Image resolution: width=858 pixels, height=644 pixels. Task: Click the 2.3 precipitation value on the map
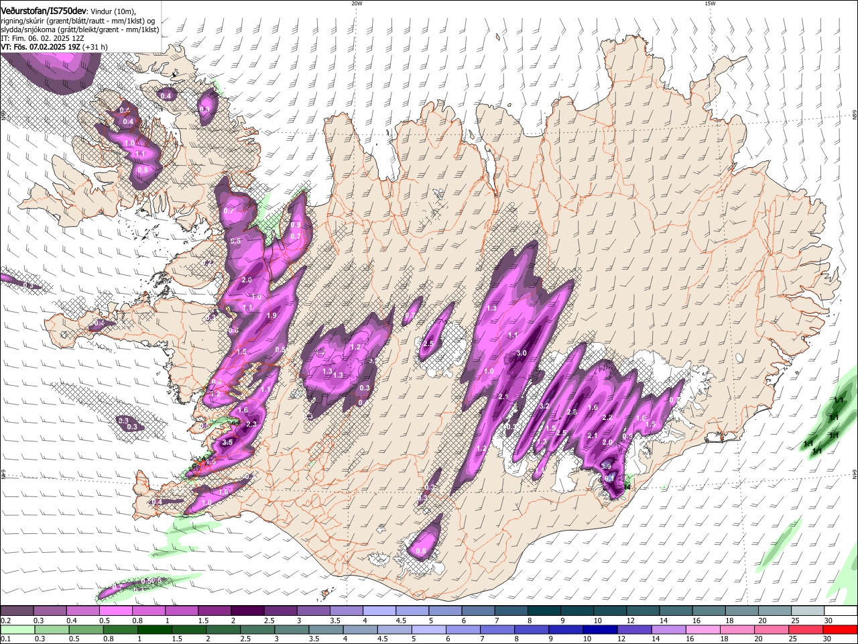251,424
